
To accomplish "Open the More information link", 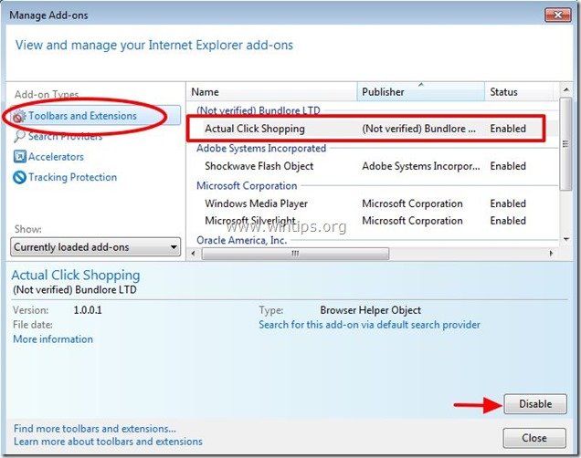I will (x=53, y=338).
